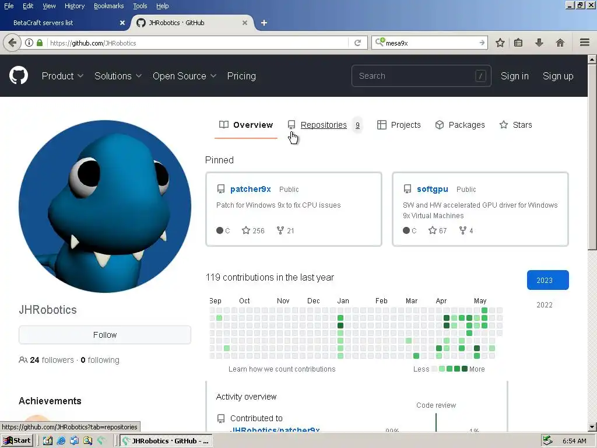Expand the Solutions dropdown
Screen dimensions: 597x448
118,76
